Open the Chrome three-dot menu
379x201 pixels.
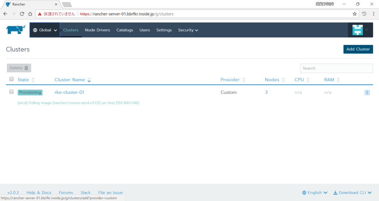point(373,14)
